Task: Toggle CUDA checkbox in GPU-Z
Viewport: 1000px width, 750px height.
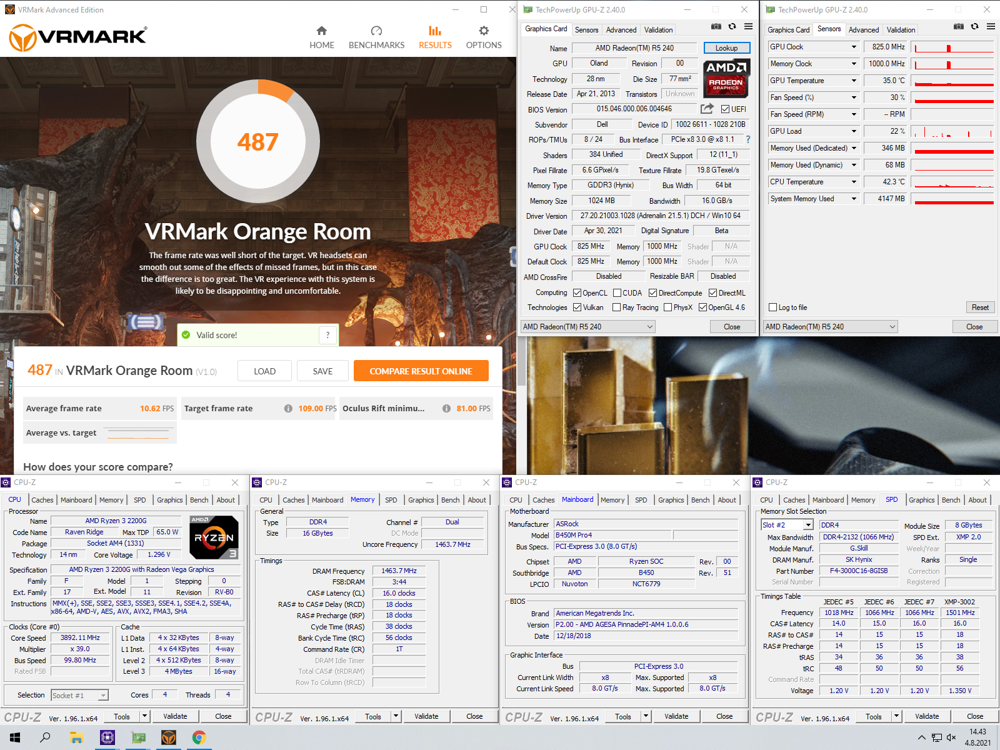Action: [617, 292]
